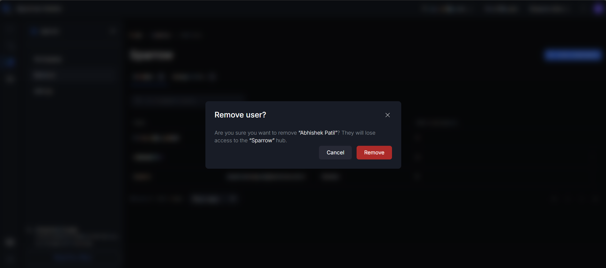This screenshot has height=268, width=606.
Task: Click the Remove user? dialog title
Action: (x=240, y=115)
